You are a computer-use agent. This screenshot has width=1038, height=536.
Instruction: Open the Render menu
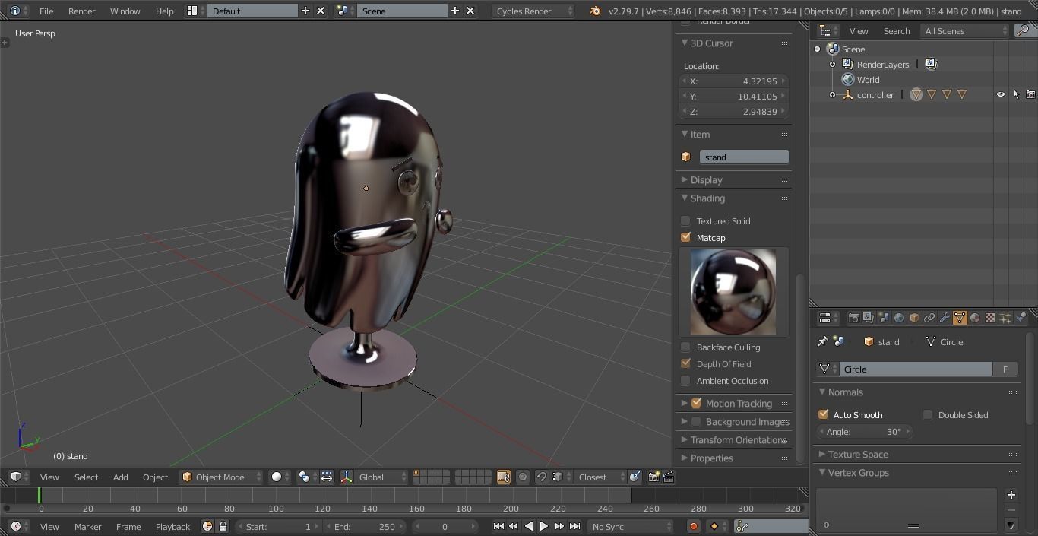[x=82, y=11]
